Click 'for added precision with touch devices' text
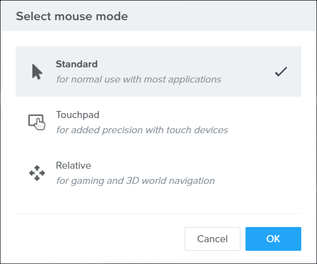The width and height of the screenshot is (317, 264). click(x=142, y=130)
